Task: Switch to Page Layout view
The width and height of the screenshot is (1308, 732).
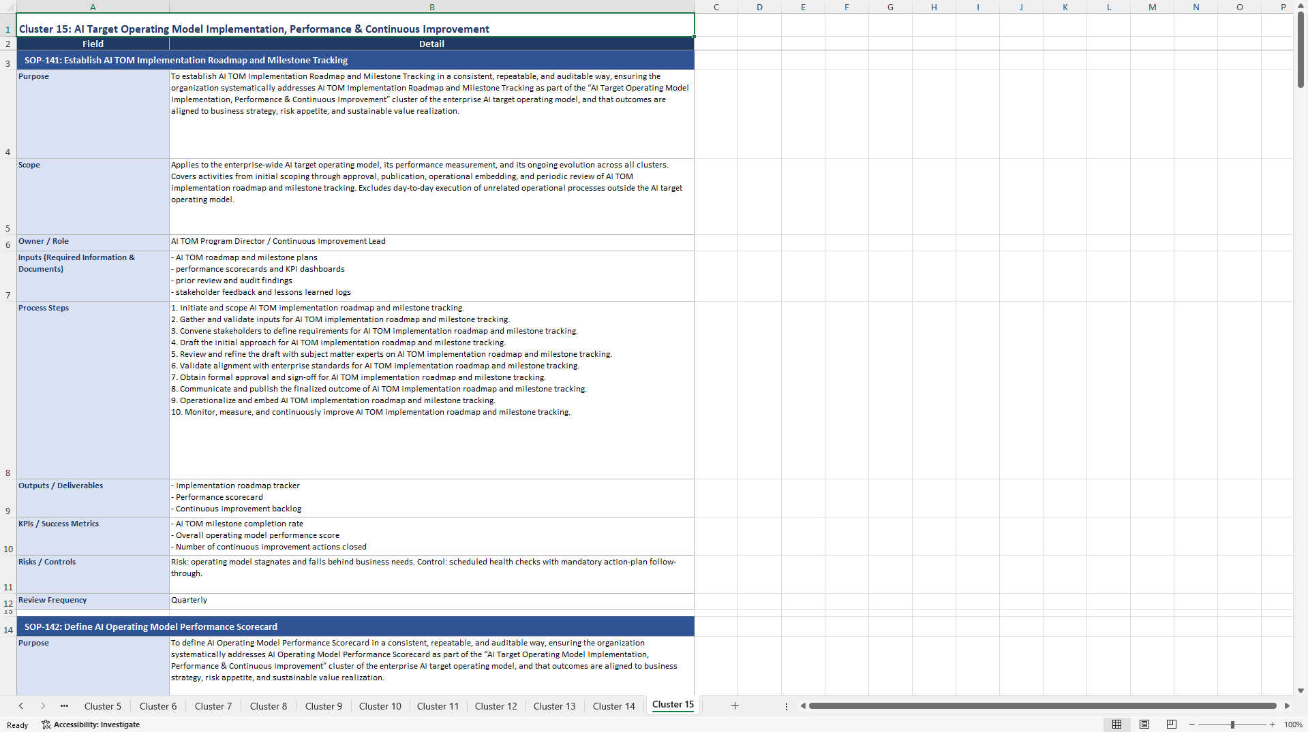Action: [x=1144, y=725]
